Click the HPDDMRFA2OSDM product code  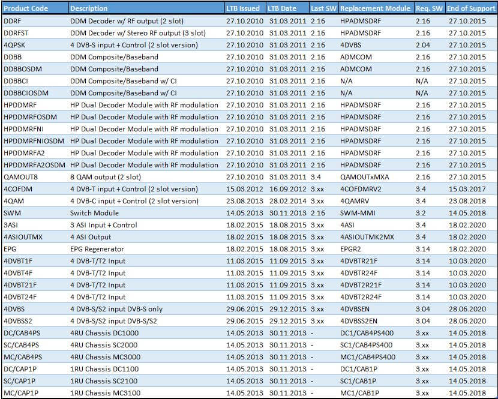34,165
